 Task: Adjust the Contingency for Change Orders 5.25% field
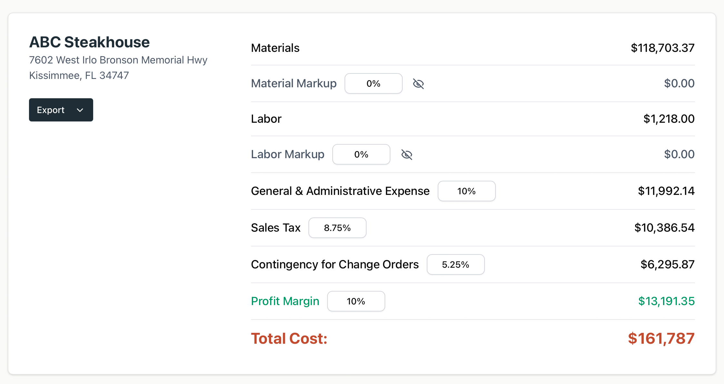[x=455, y=264]
